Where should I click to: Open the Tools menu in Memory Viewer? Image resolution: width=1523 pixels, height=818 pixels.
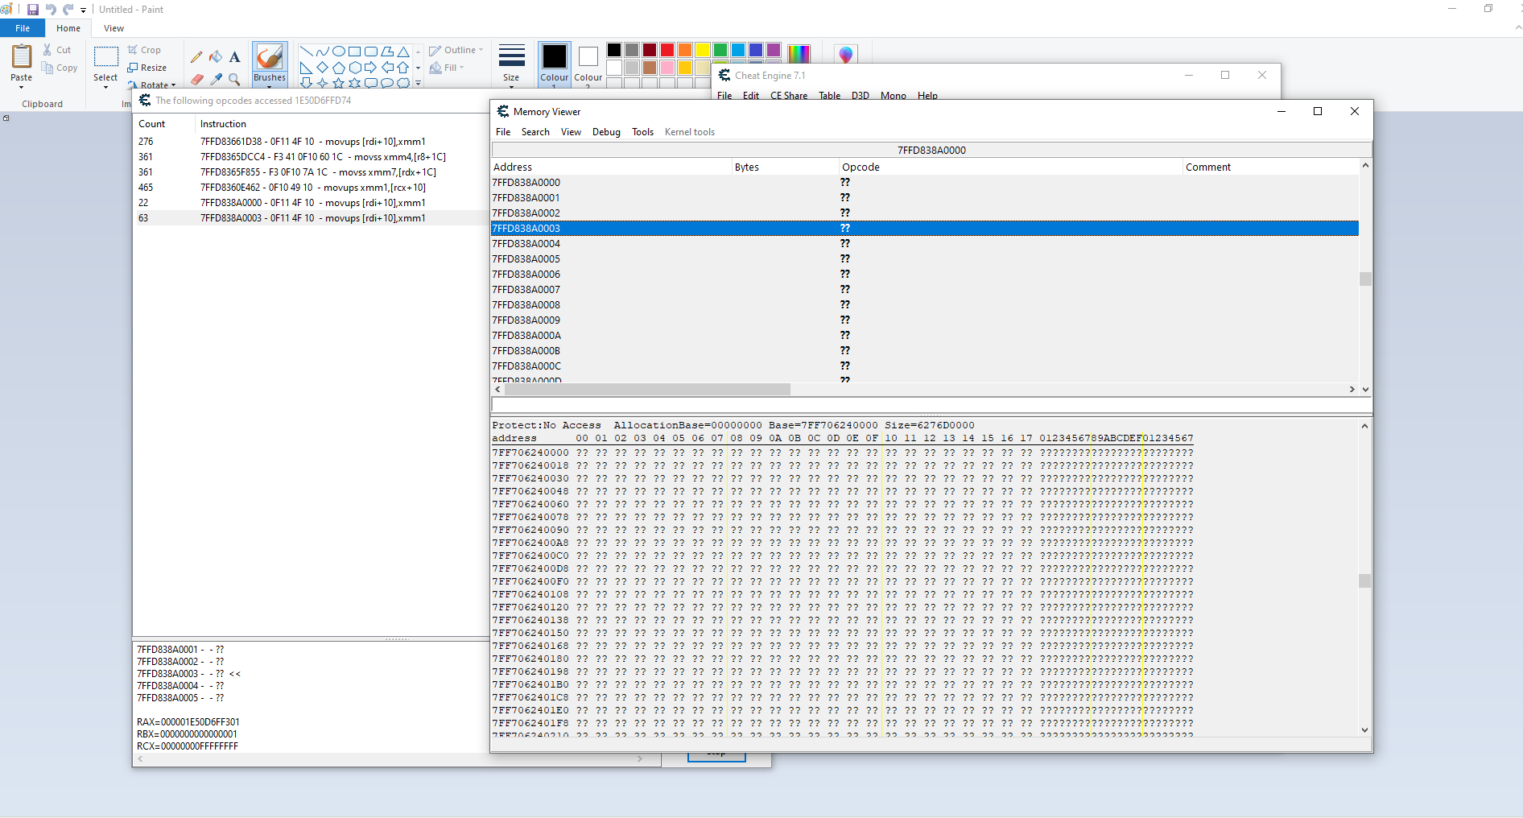coord(642,132)
